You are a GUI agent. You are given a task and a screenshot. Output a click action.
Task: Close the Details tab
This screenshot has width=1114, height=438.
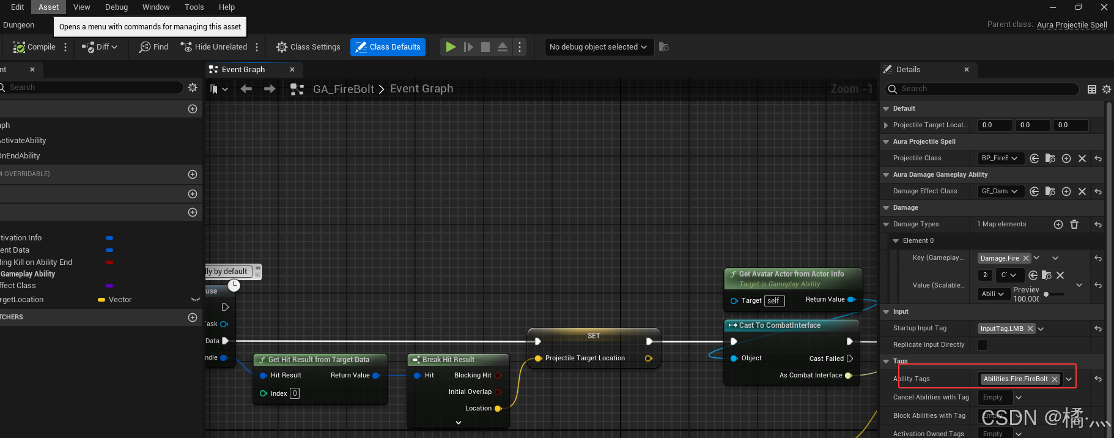pos(967,70)
